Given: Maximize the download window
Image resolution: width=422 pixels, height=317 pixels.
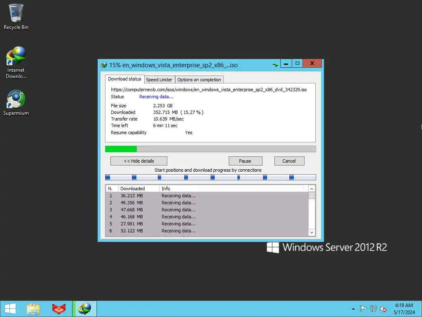Looking at the screenshot, I should (x=298, y=64).
